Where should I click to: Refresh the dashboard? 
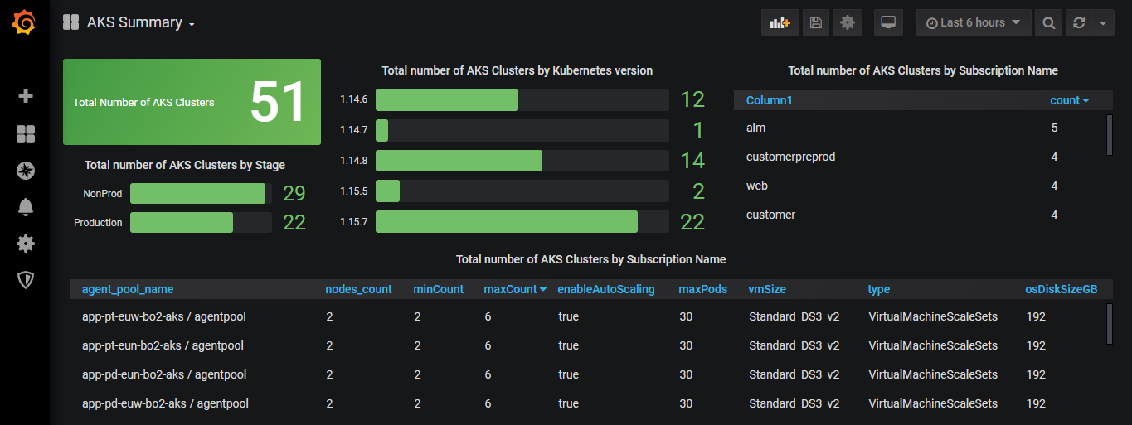pos(1079,22)
